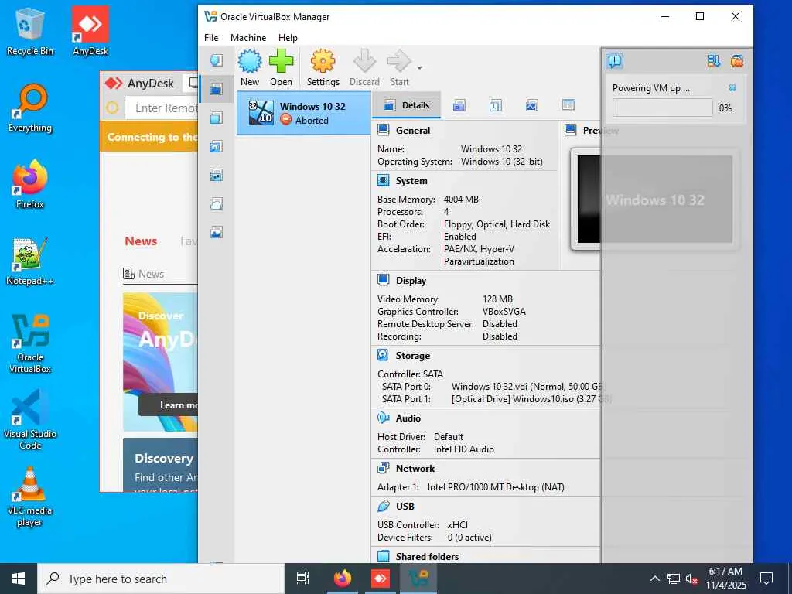Click the Powering VM up progress bar
Screen dimensions: 792x594
tap(662, 108)
